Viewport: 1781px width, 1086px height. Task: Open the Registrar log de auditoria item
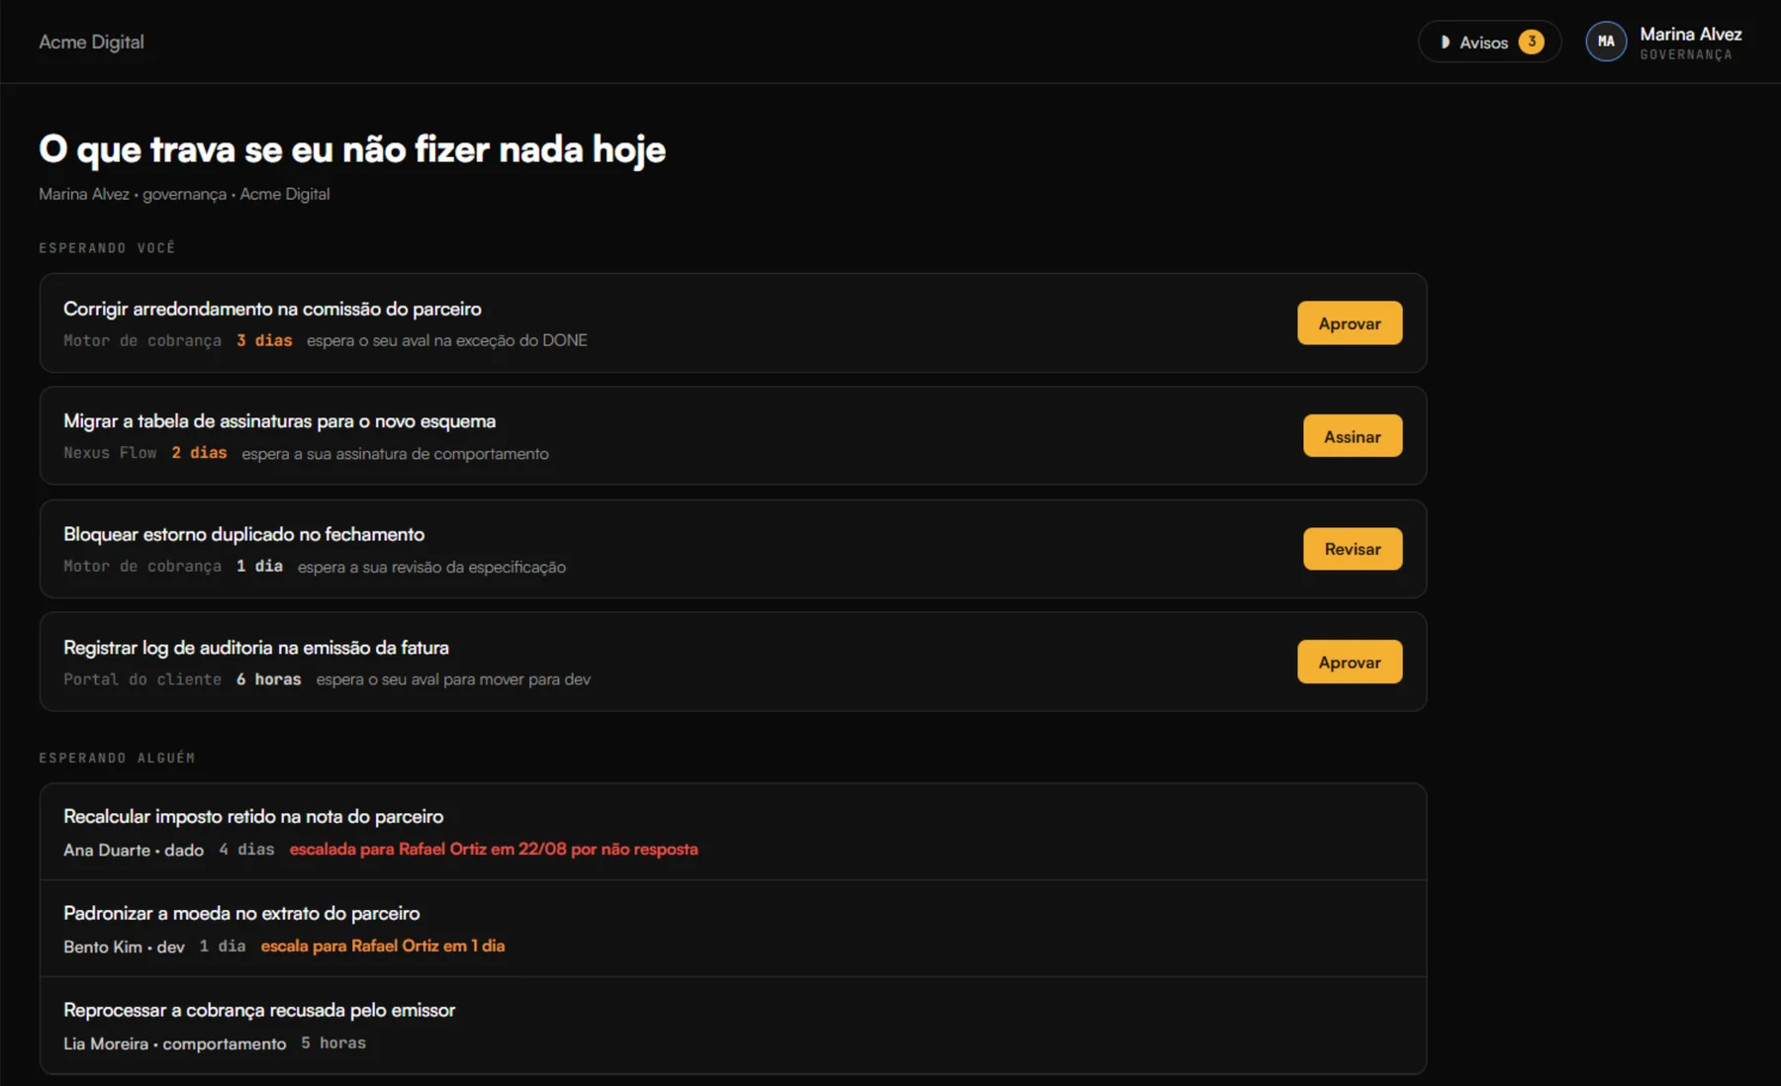[x=255, y=648]
